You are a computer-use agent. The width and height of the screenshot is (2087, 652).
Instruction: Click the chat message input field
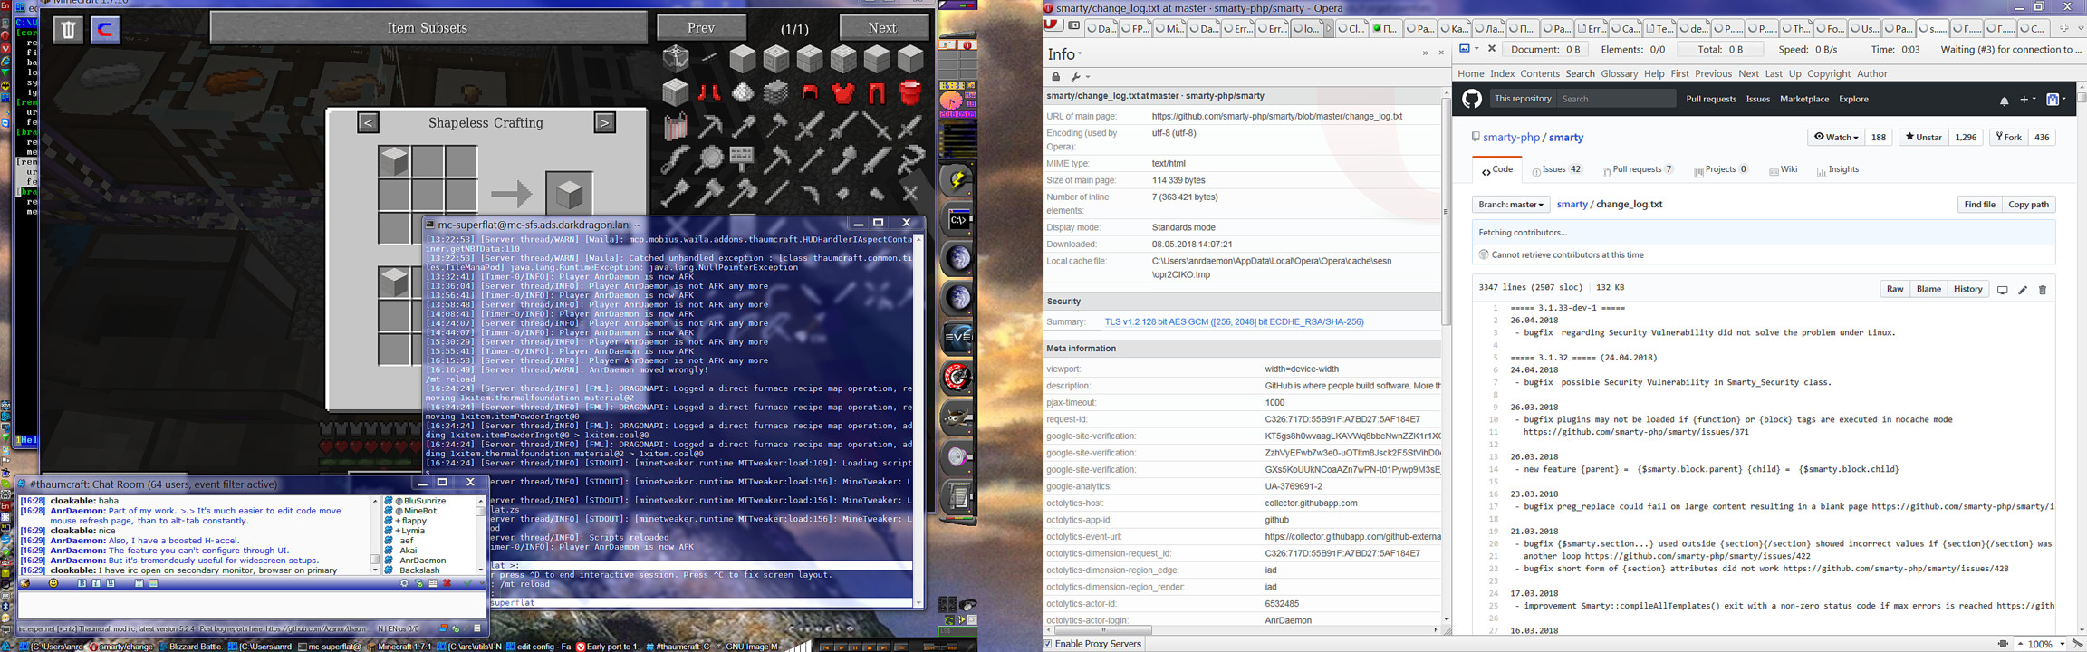pyautogui.click(x=251, y=604)
